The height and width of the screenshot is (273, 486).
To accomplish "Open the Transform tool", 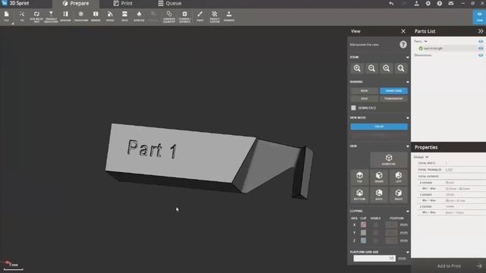I will pyautogui.click(x=81, y=17).
